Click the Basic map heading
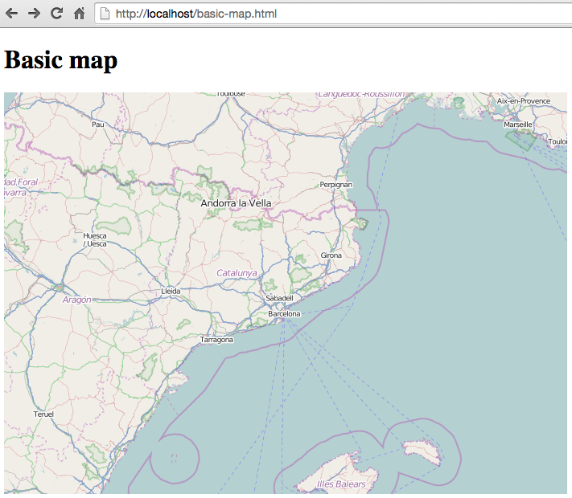Image resolution: width=572 pixels, height=498 pixels. coord(61,59)
